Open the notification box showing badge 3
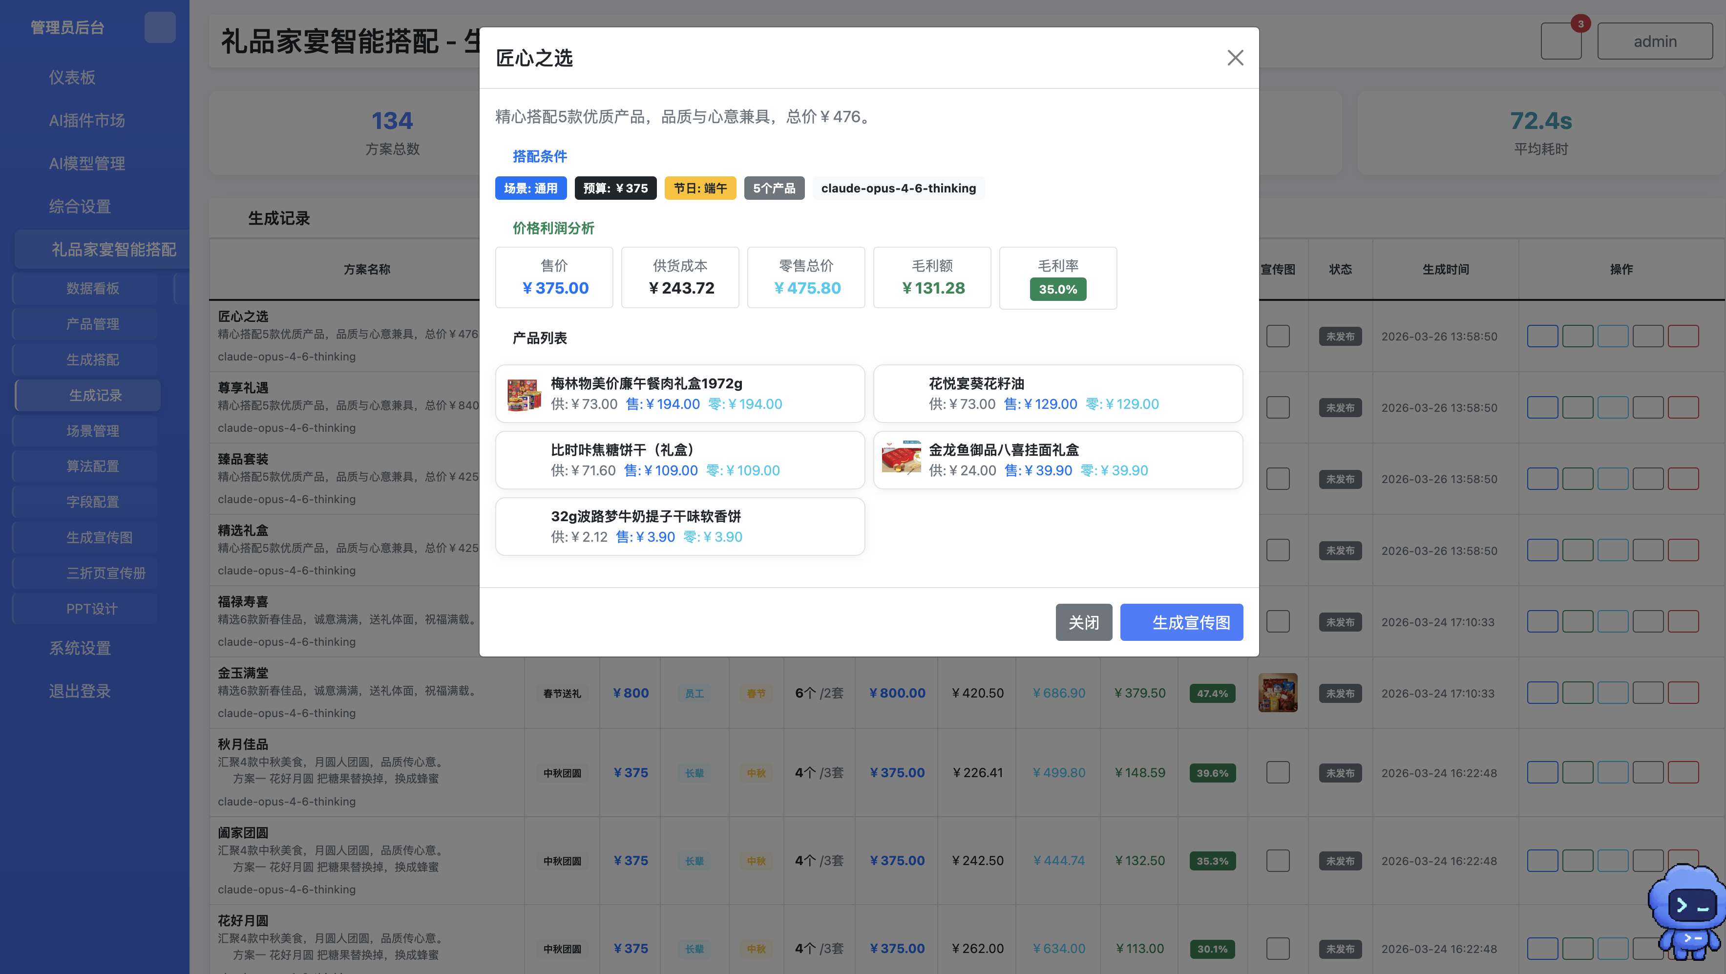Viewport: 1726px width, 974px height. pyautogui.click(x=1560, y=41)
